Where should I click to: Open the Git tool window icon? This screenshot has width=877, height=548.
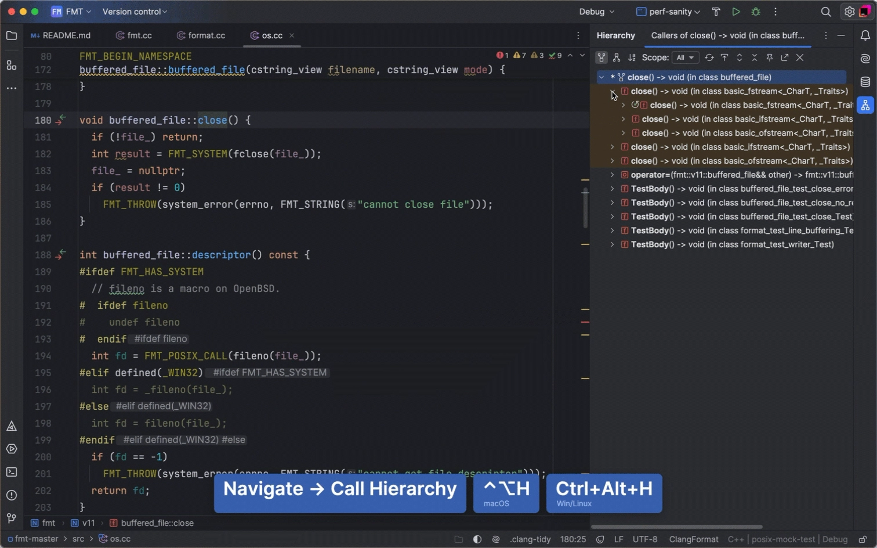pos(12,518)
